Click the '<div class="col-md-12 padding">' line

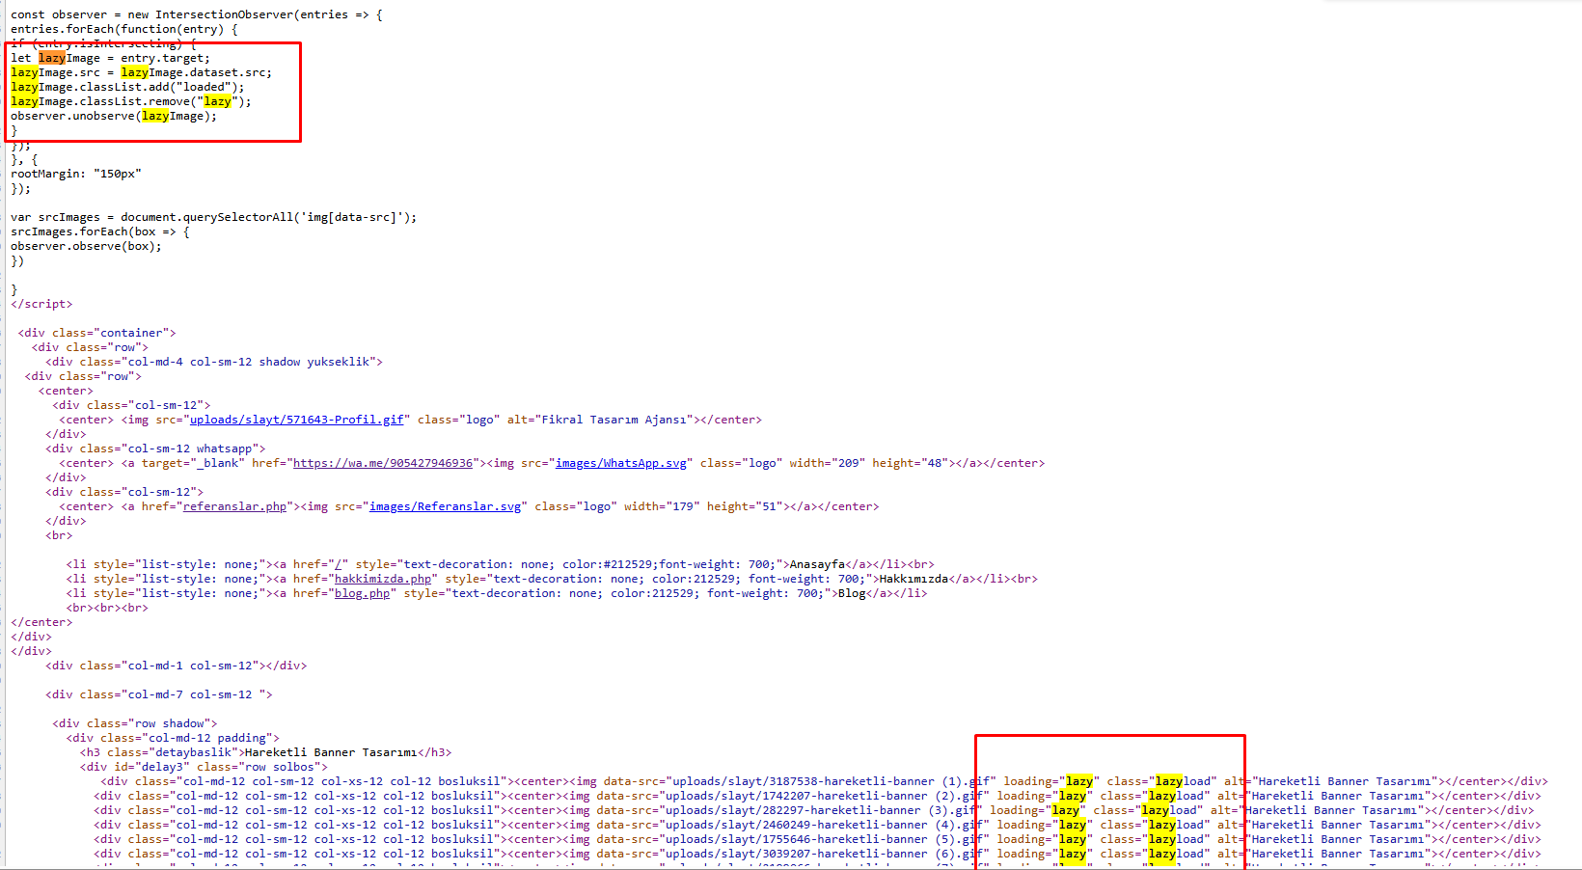click(173, 738)
